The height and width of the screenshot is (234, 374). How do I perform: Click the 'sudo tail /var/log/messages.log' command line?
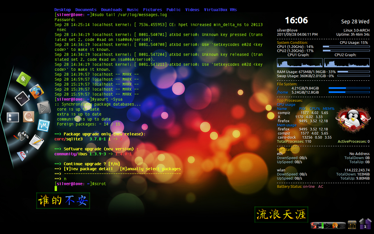[x=111, y=15]
